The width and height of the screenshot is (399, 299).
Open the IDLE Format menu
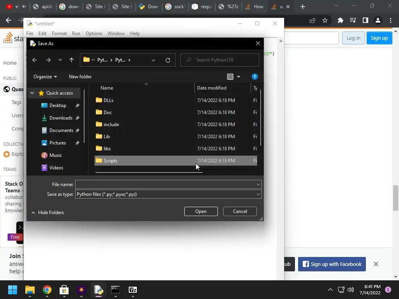[x=59, y=33]
